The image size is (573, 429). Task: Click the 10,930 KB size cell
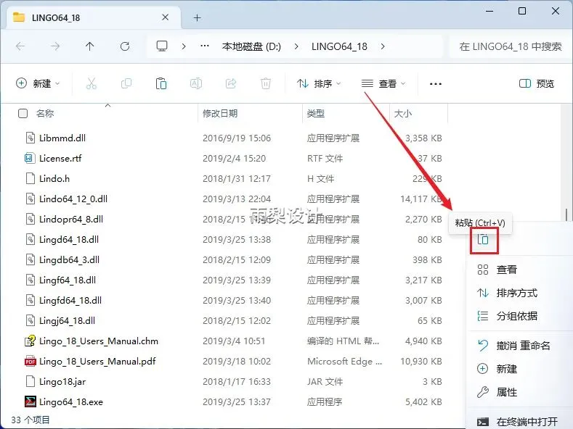(x=421, y=361)
